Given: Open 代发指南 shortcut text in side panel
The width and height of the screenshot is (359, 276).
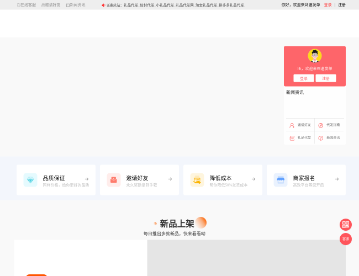Looking at the screenshot, I should tap(333, 125).
